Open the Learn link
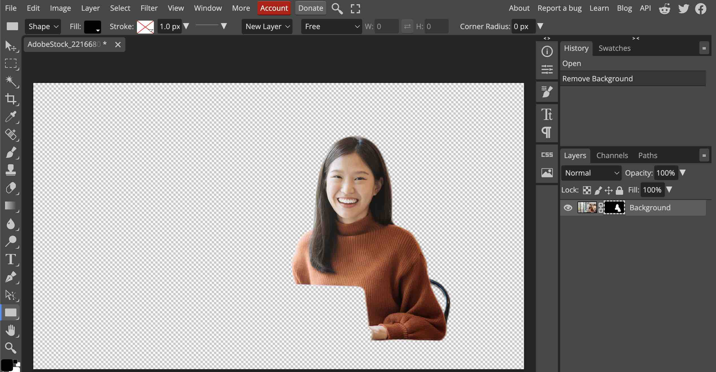The width and height of the screenshot is (716, 372). [599, 8]
